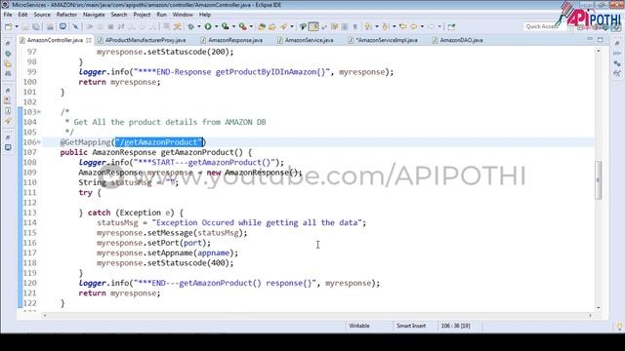Expand the Run configurations dropdown arrow
The height and width of the screenshot is (351, 625).
tap(216, 26)
